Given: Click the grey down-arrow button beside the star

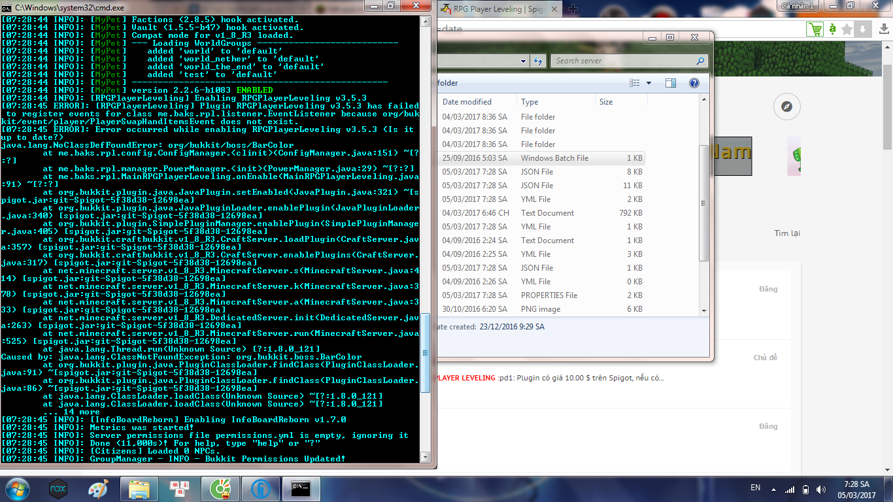Looking at the screenshot, I should (863, 29).
